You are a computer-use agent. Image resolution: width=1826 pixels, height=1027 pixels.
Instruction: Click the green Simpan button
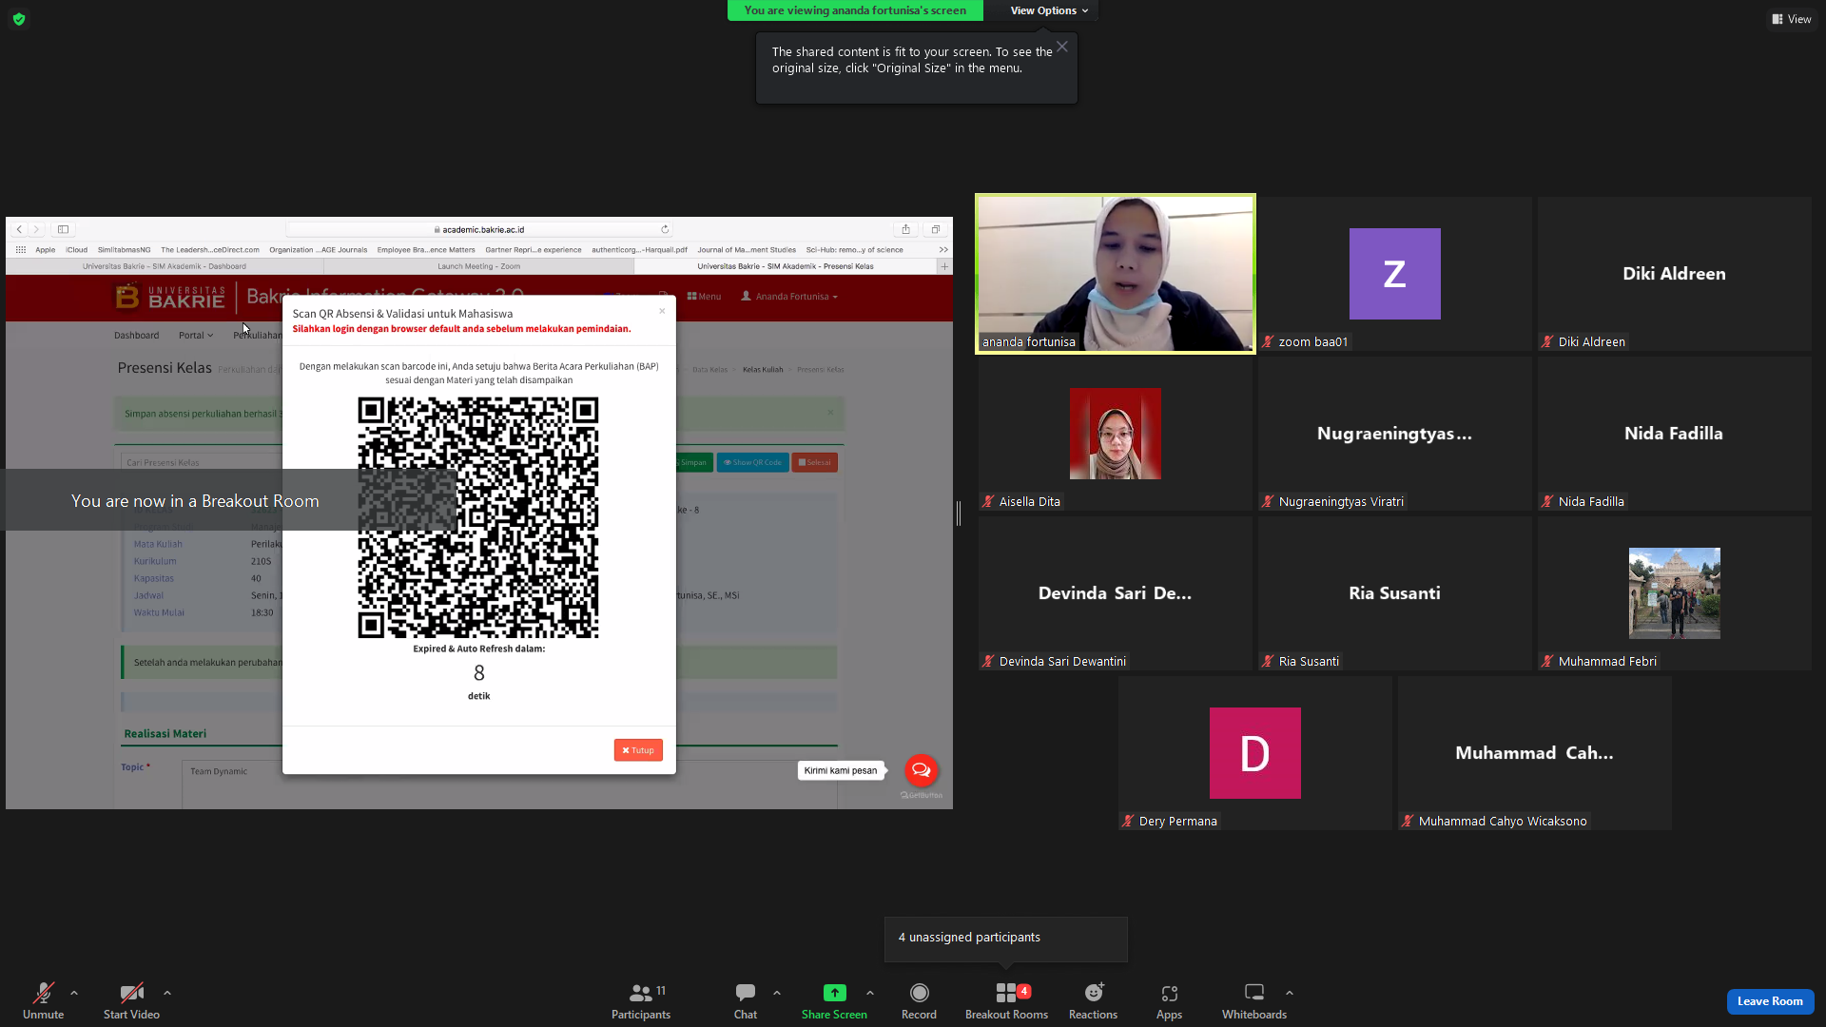click(691, 463)
